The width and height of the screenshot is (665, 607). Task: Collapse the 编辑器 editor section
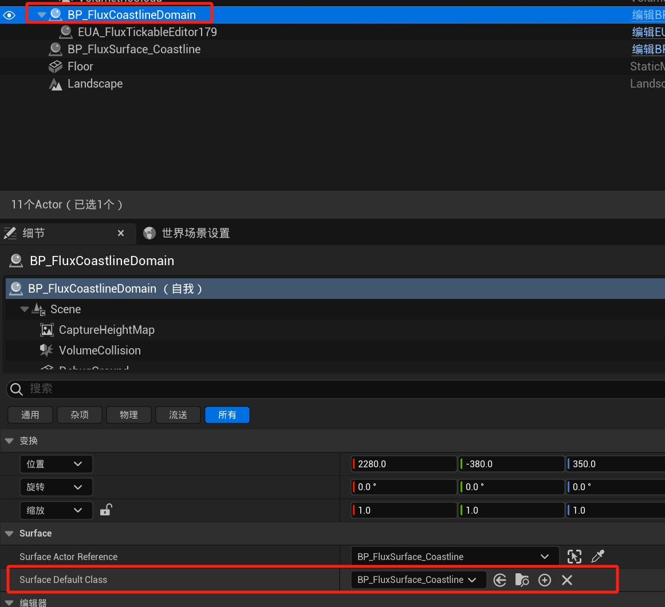click(x=9, y=603)
